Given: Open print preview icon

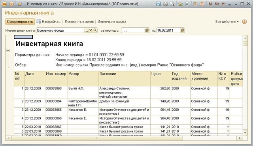Looking at the screenshot, I should (172, 4).
